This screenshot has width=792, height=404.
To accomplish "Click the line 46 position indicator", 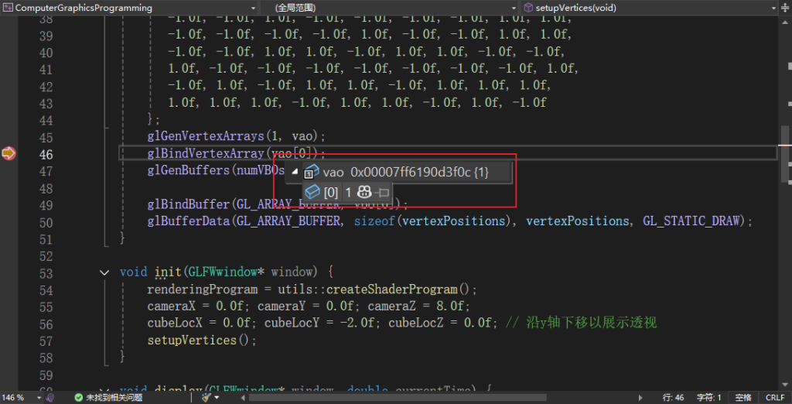I will click(x=673, y=397).
